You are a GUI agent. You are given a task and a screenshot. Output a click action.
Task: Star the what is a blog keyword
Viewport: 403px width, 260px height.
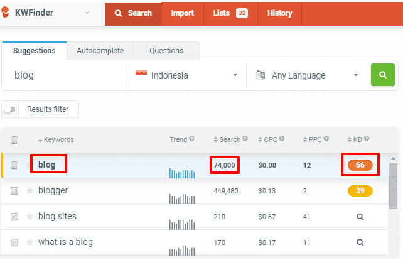pyautogui.click(x=30, y=242)
